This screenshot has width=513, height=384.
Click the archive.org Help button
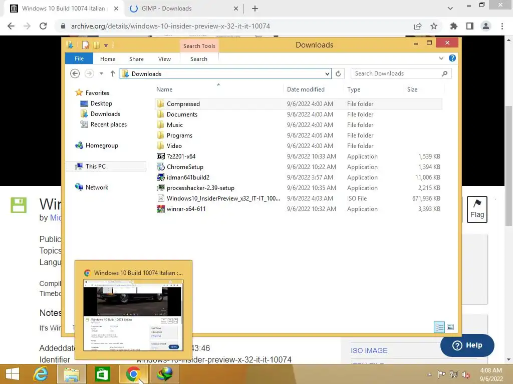(x=467, y=345)
